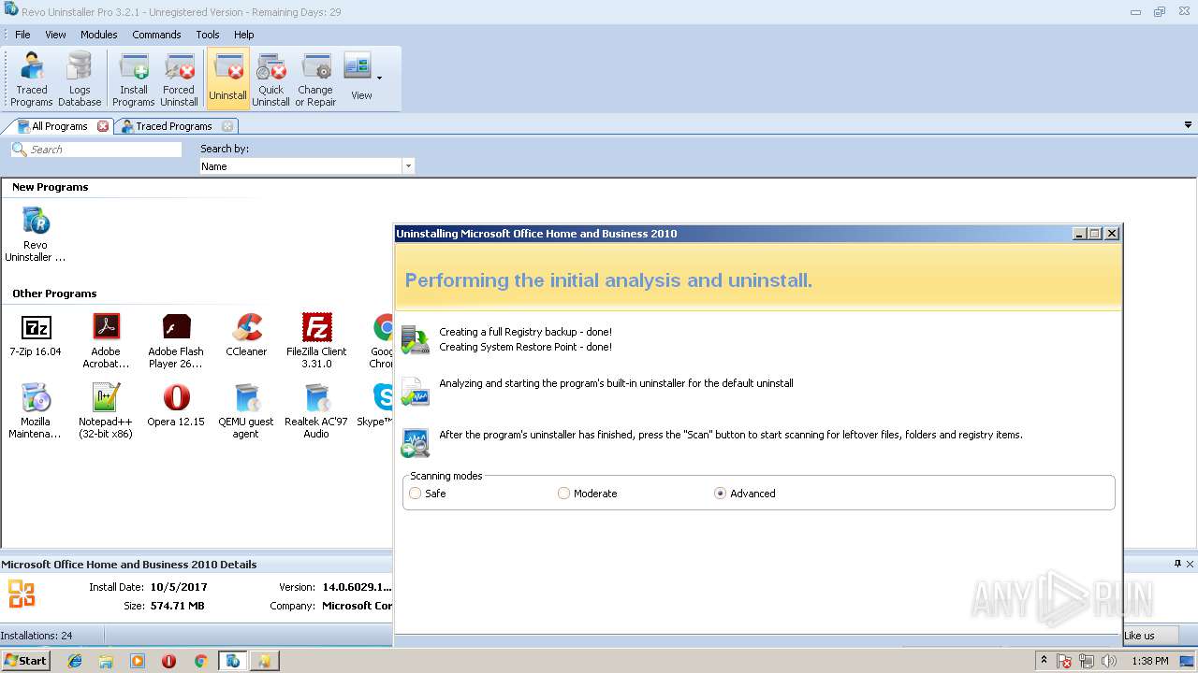Viewport: 1198px width, 673px height.
Task: Click the program Search field
Action: click(96, 150)
